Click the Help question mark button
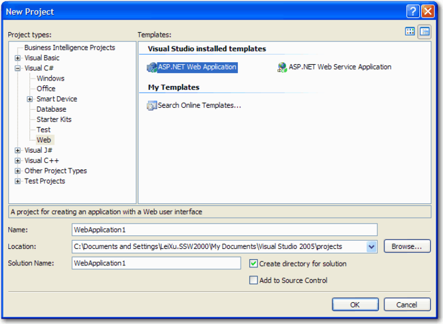This screenshot has width=443, height=324. point(413,12)
